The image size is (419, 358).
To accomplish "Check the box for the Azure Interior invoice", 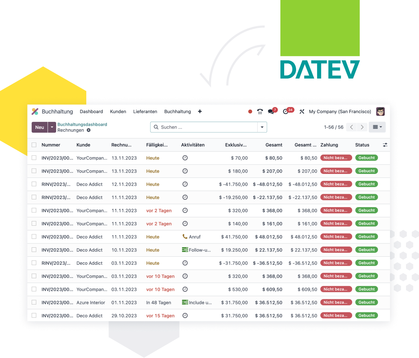I will 34,302.
